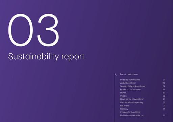Click page number 71
The height and width of the screenshot is (122, 173).
pyautogui.click(x=164, y=105)
